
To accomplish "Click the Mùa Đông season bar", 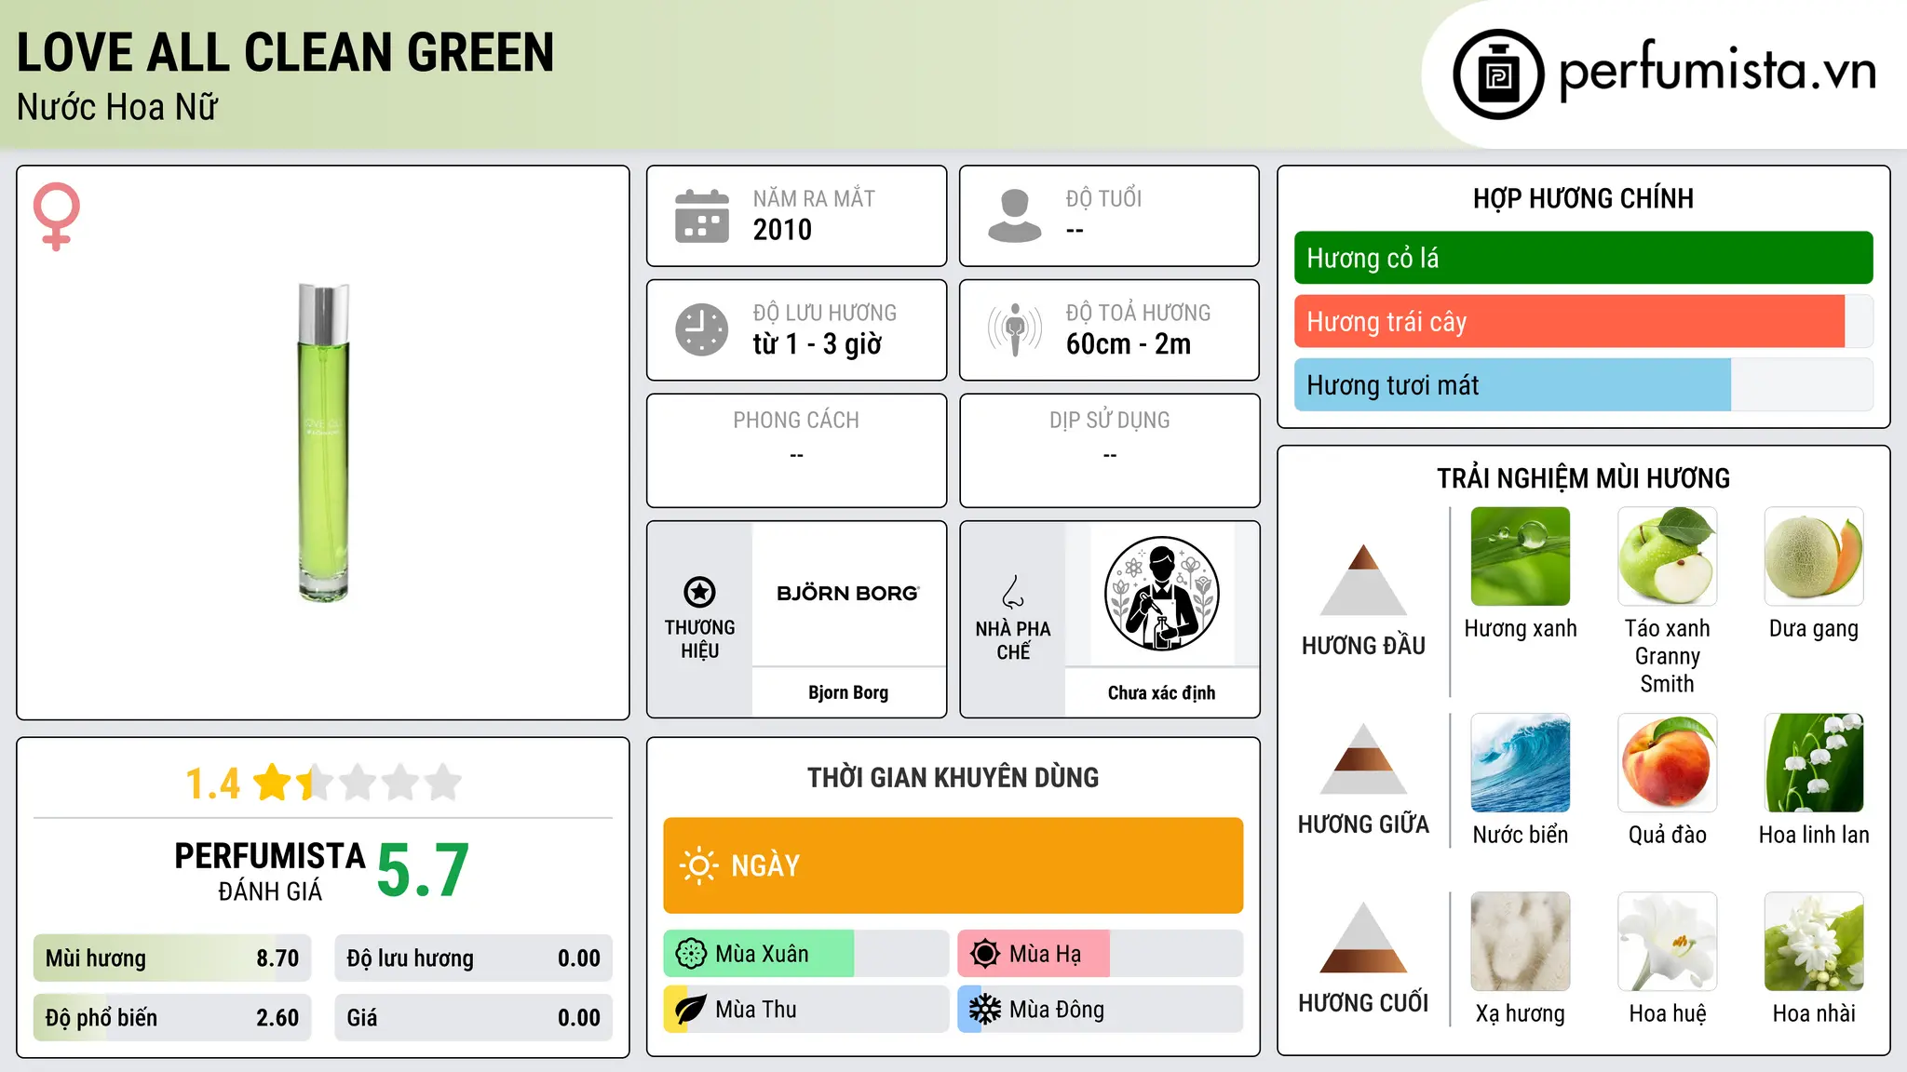I will (1101, 1010).
